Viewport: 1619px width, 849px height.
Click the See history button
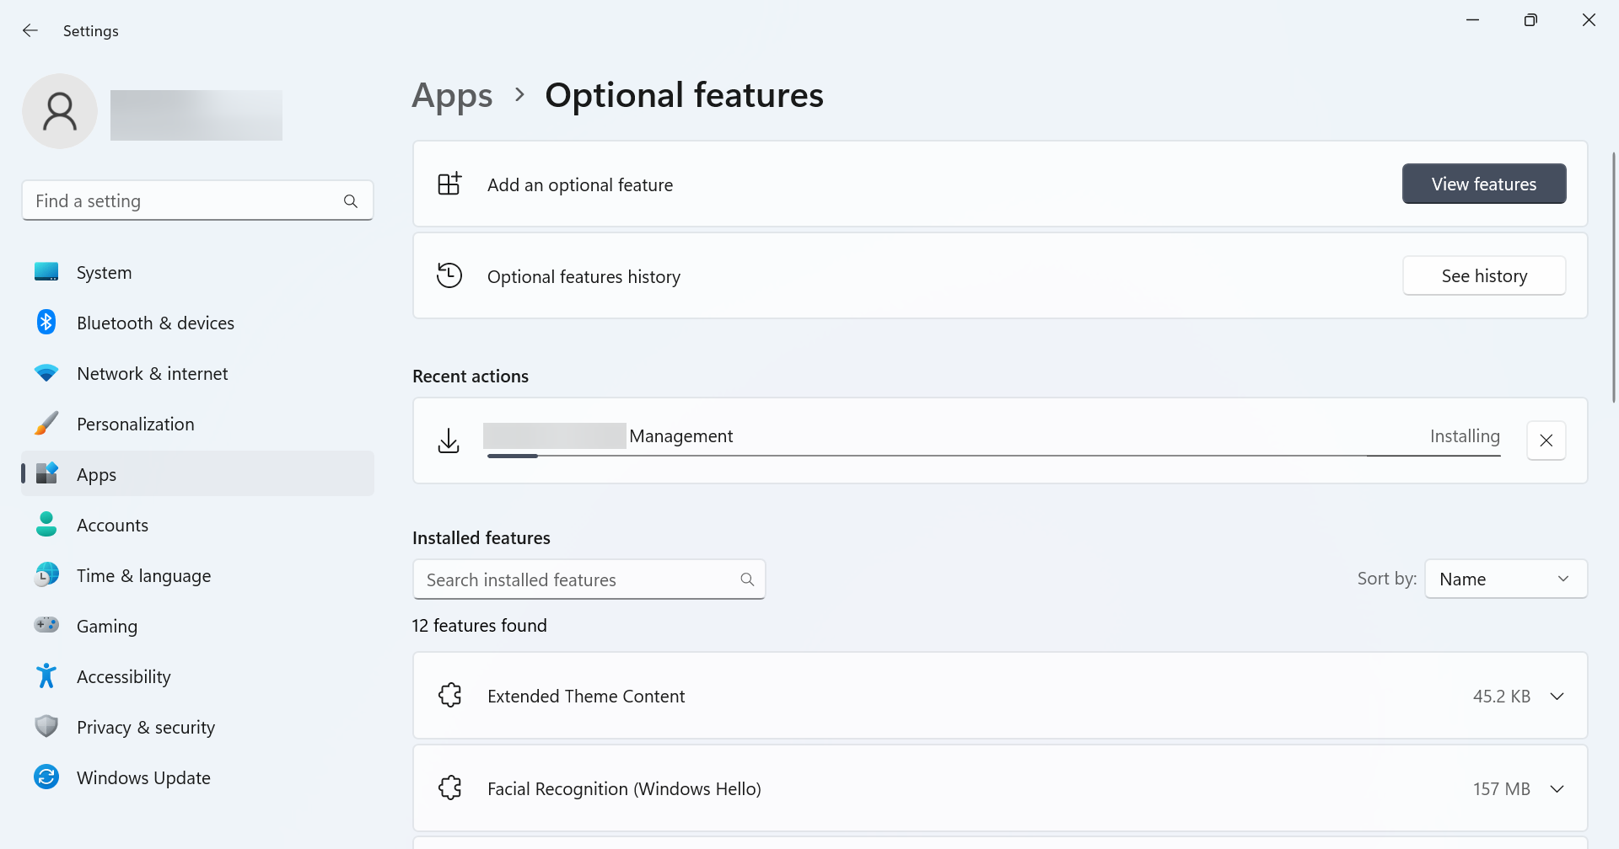[1483, 276]
